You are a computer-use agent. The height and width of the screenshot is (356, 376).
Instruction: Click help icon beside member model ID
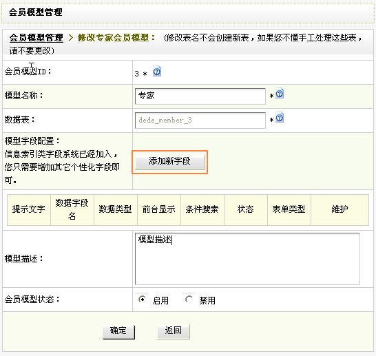tap(157, 71)
